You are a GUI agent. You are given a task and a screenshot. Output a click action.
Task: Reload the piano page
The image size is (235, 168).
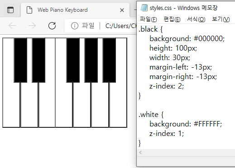coord(52,26)
